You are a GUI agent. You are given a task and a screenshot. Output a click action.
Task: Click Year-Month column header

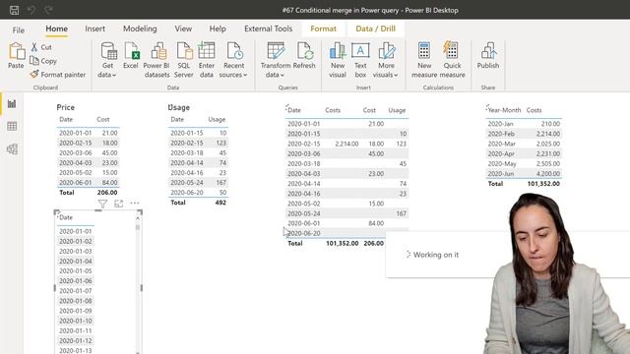pos(504,110)
